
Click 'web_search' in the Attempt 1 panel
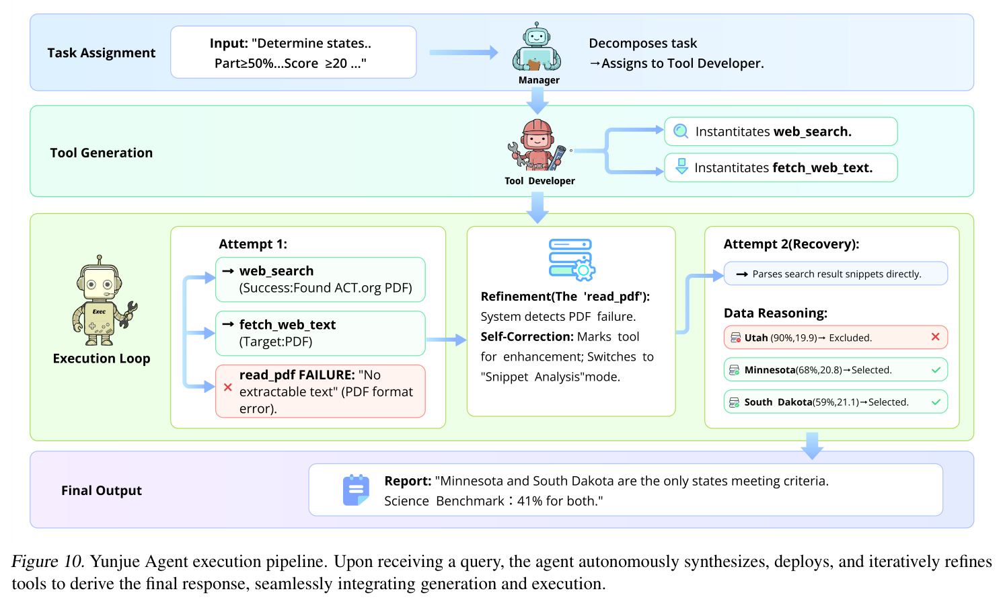(x=276, y=271)
